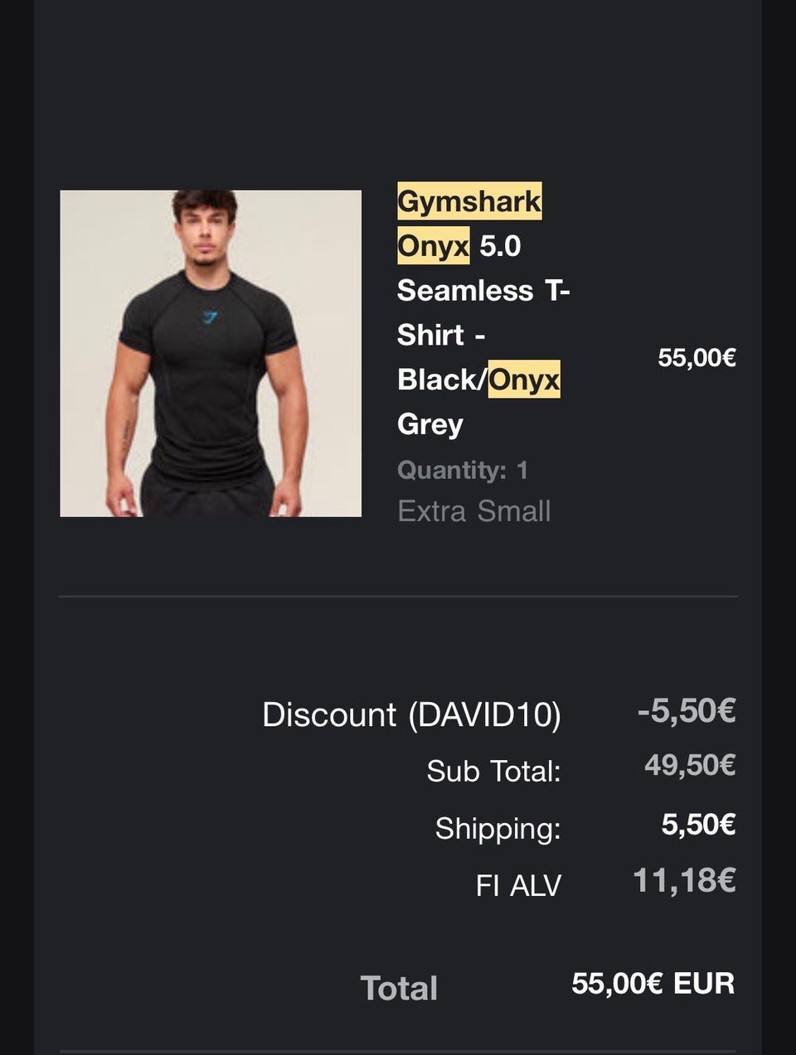The image size is (796, 1055).
Task: Click the highlighted "Gymshark" word in title
Action: click(468, 201)
